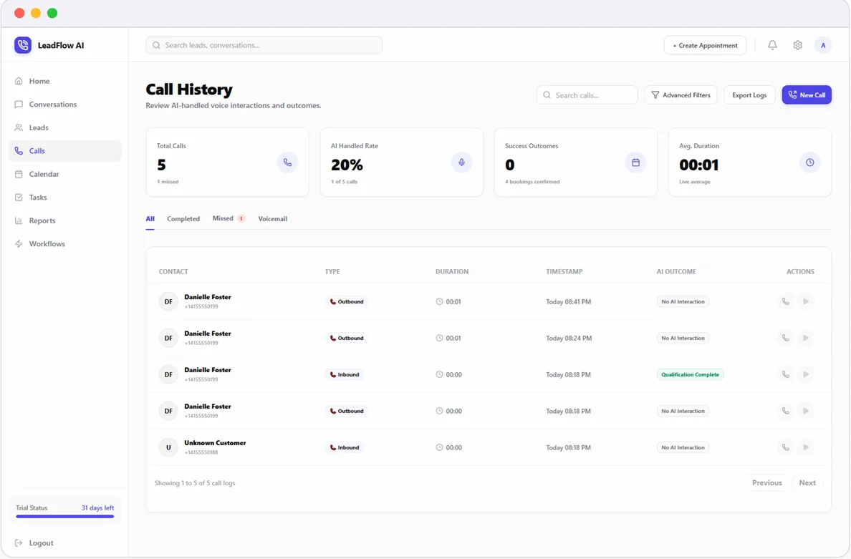
Task: Click the Qualification Complete badge
Action: coord(690,374)
